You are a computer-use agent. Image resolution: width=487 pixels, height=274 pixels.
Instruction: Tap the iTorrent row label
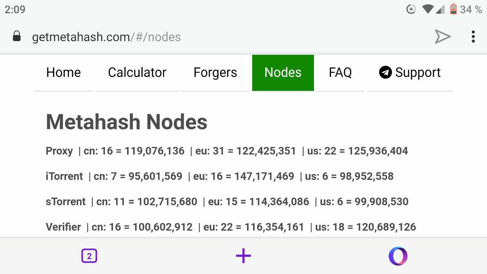(x=64, y=176)
